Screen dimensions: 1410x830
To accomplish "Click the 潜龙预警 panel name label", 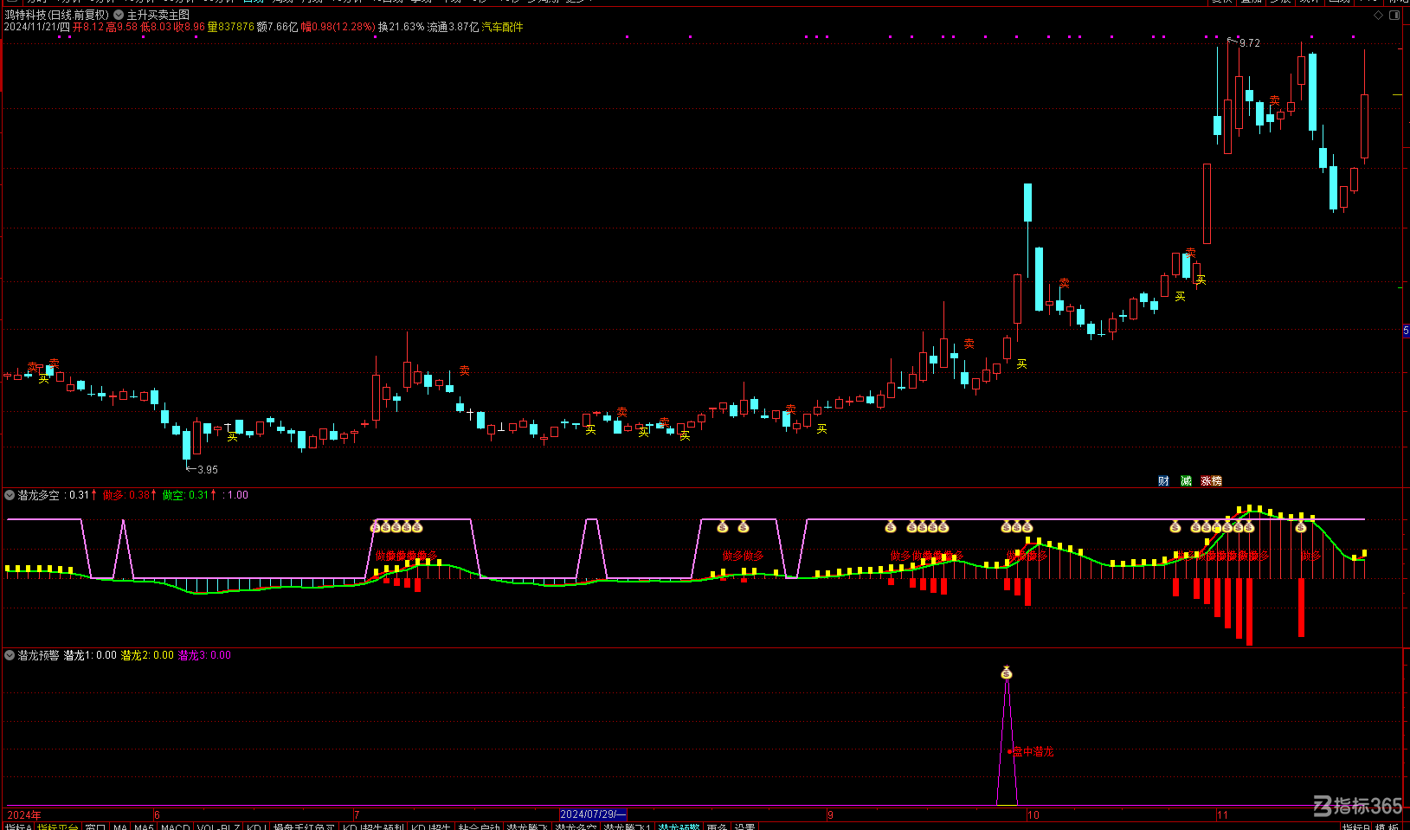I will coord(39,655).
